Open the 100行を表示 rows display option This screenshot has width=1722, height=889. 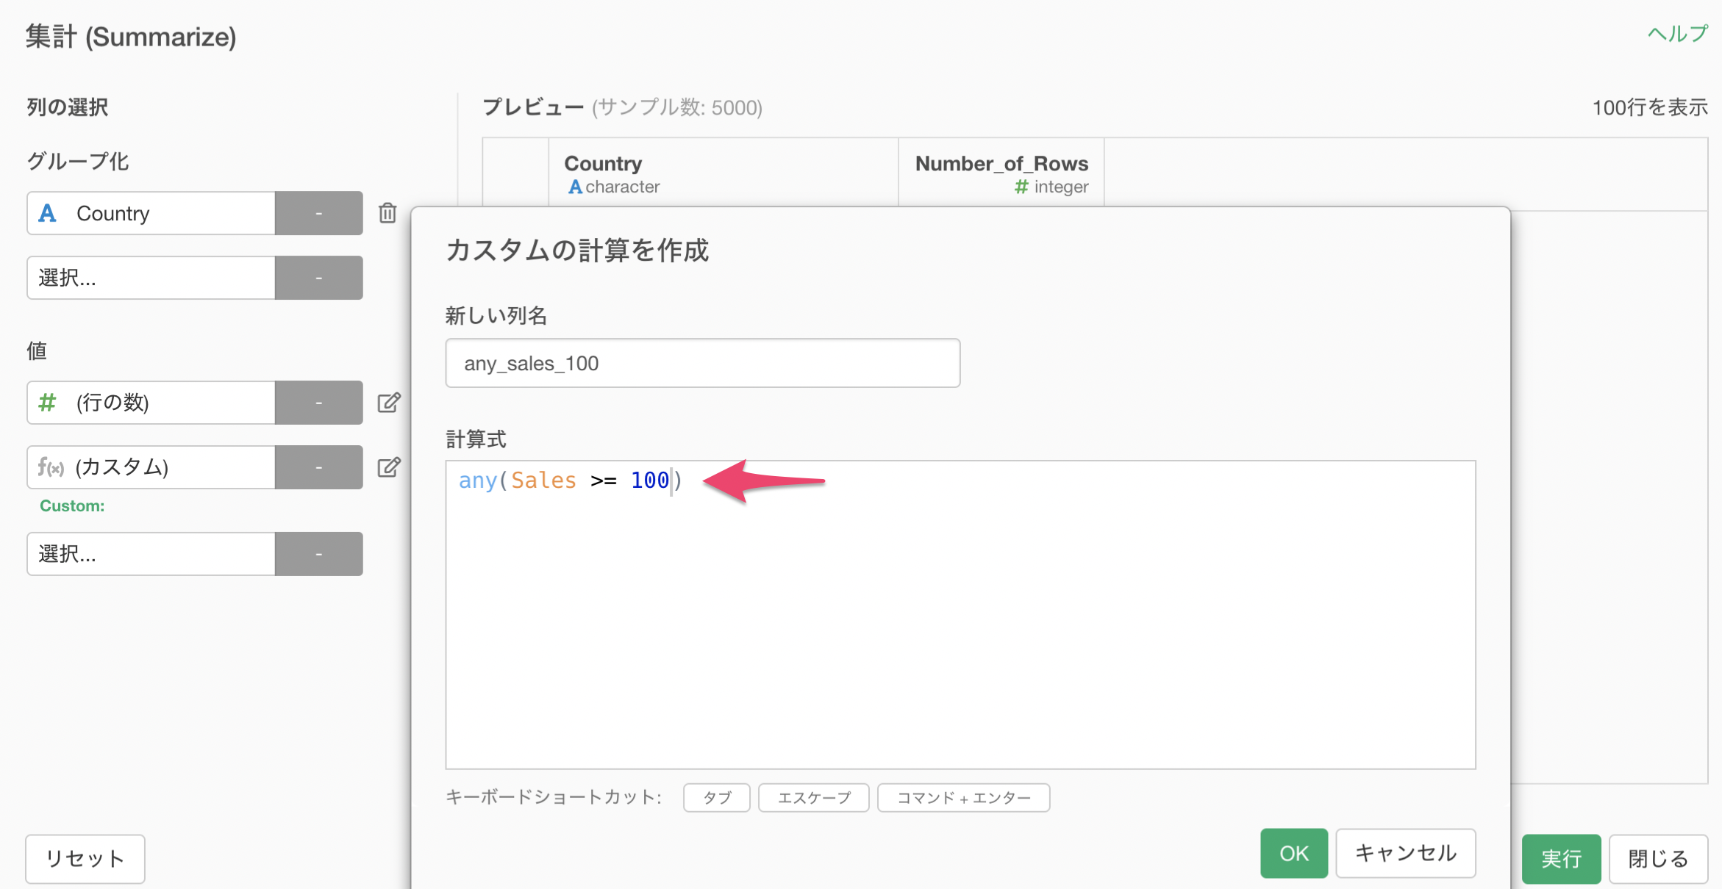[1650, 107]
